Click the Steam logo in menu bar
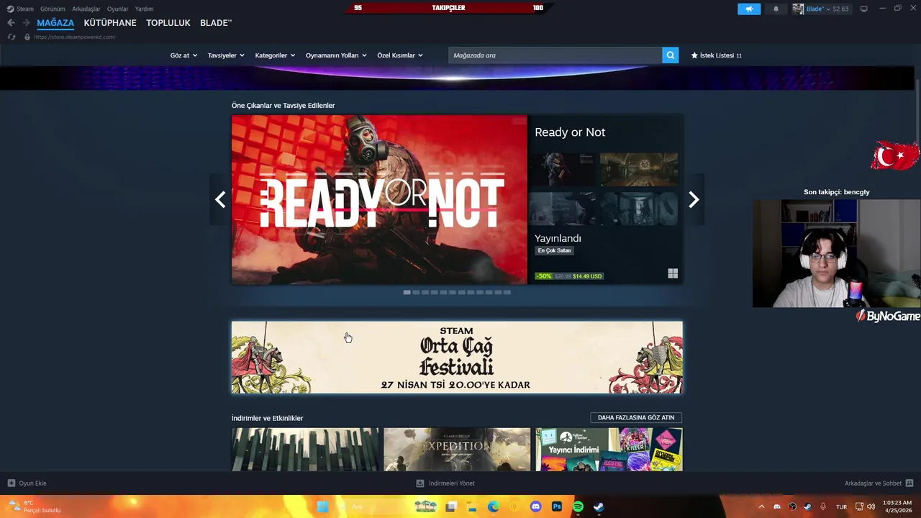 coord(10,9)
